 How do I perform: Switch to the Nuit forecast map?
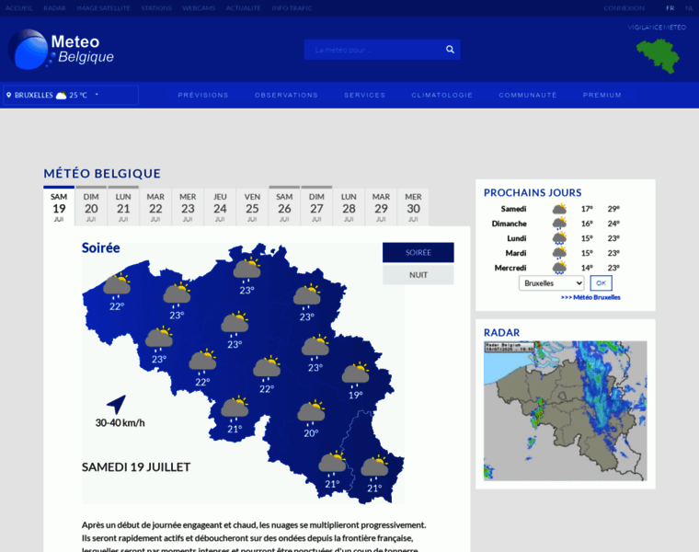(x=418, y=275)
